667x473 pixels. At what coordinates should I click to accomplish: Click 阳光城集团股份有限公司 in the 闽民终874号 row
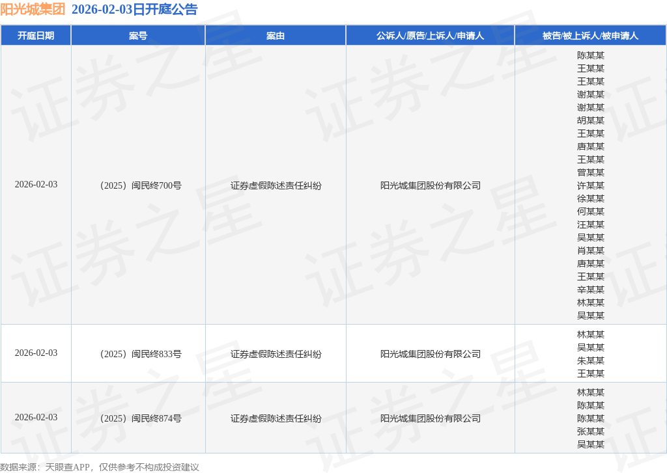click(x=430, y=418)
